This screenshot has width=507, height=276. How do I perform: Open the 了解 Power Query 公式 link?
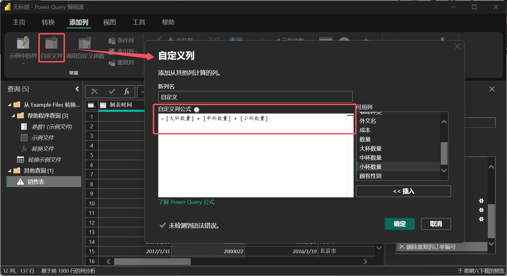[186, 202]
